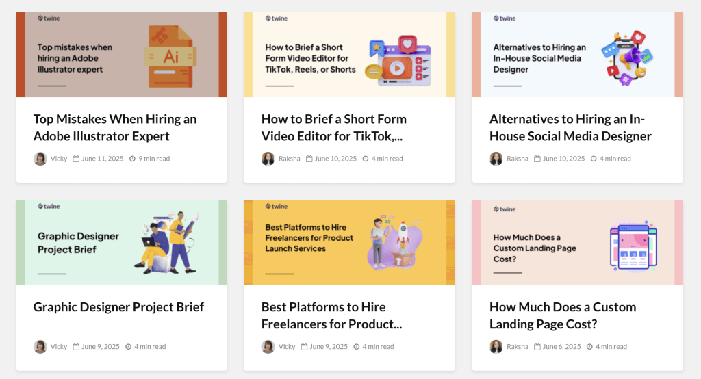Click the June 6, 2025 date on Landing Page post
The height and width of the screenshot is (379, 701).
coord(561,347)
